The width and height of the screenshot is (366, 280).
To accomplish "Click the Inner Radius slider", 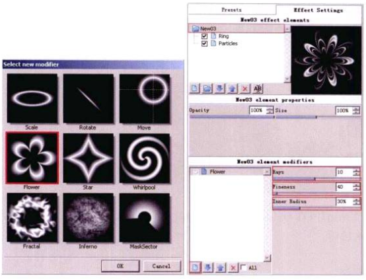I will click(x=316, y=208).
